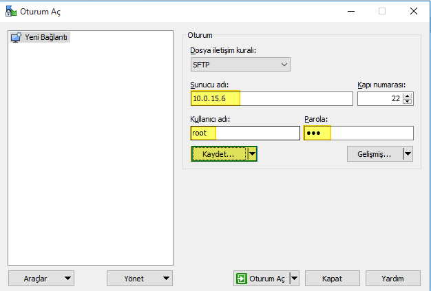Expand the Kaydet button dropdown arrow
This screenshot has width=431, height=291.
coord(252,154)
